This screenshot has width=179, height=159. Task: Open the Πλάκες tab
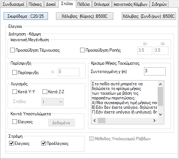pyautogui.click(x=35, y=4)
